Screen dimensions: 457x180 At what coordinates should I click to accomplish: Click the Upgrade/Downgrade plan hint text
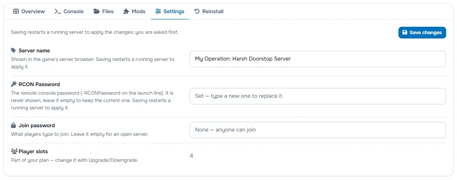coord(74,160)
